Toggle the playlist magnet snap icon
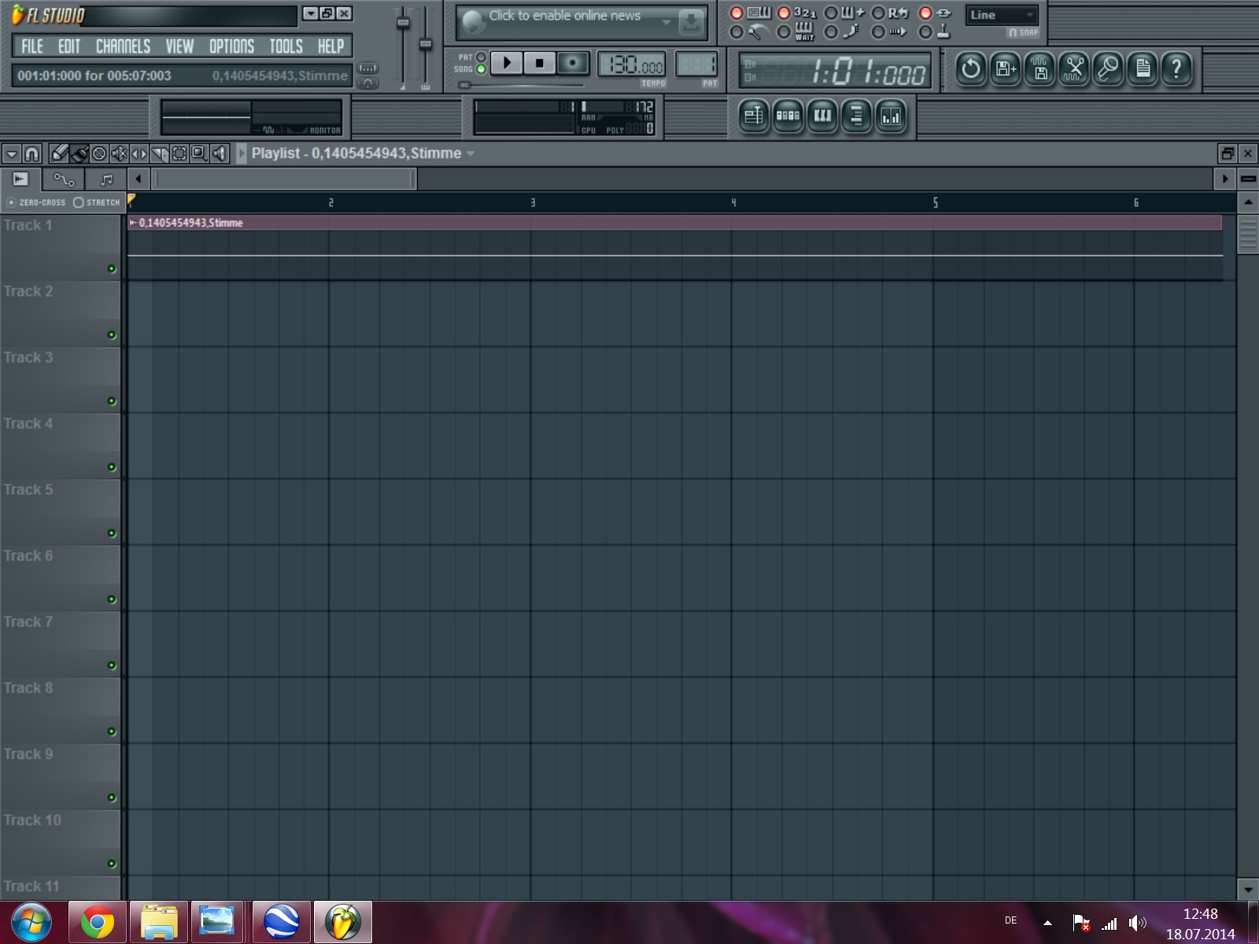Image resolution: width=1259 pixels, height=944 pixels. pyautogui.click(x=31, y=153)
